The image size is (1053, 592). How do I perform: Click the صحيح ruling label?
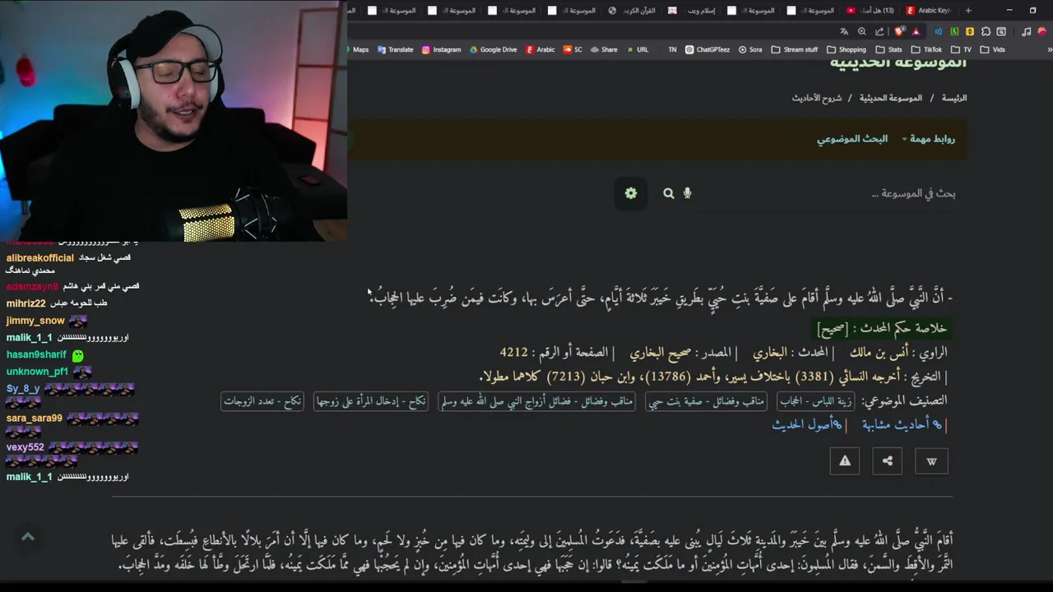click(x=832, y=329)
